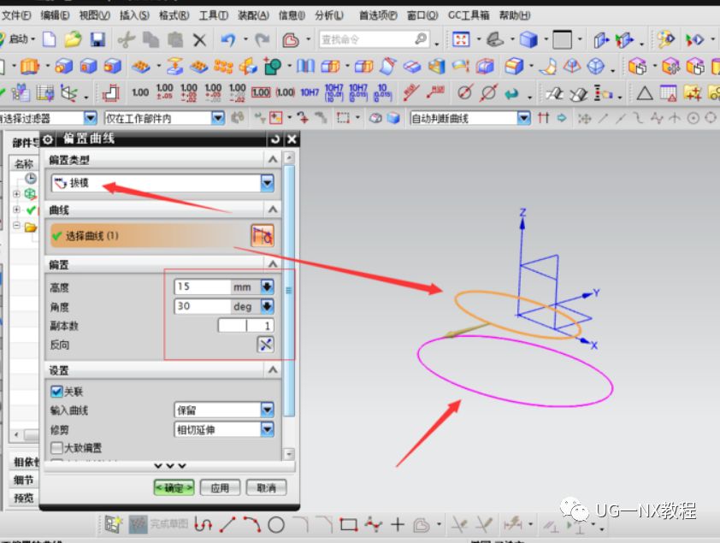Click the New file icon
This screenshot has width=720, height=543.
point(49,39)
